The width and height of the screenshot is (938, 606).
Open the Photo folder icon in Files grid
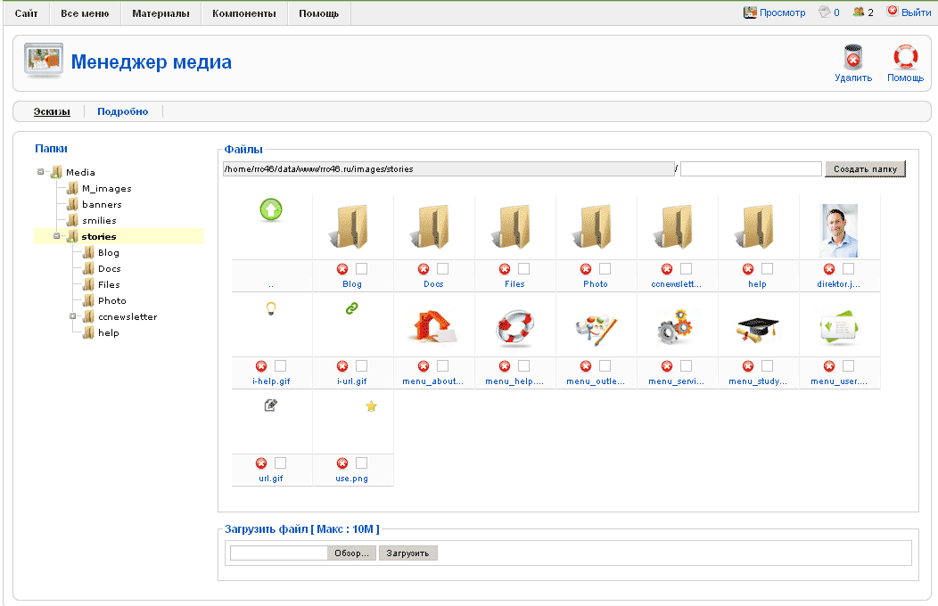(596, 226)
